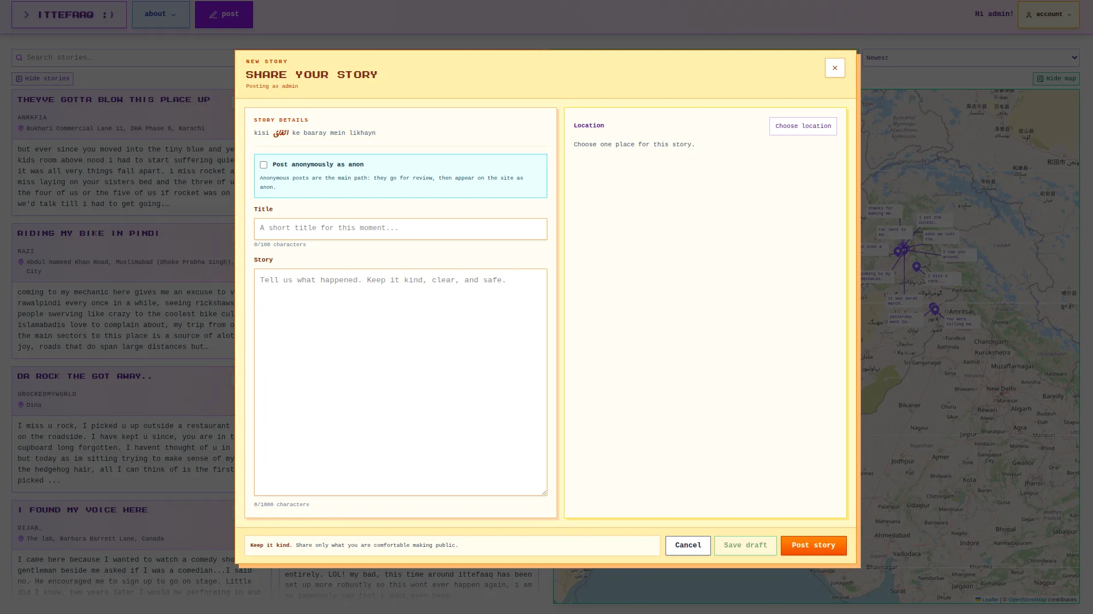
Task: Click the OpenStreetMap attribution link
Action: (1027, 600)
